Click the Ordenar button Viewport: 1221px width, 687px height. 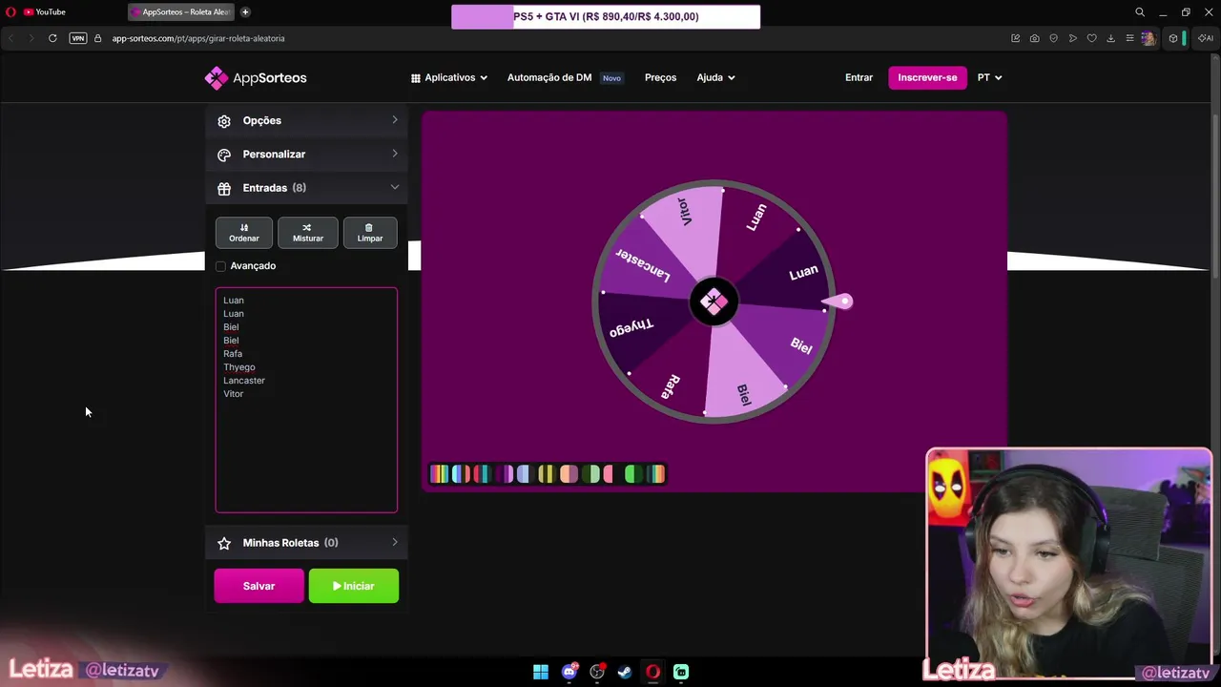244,233
